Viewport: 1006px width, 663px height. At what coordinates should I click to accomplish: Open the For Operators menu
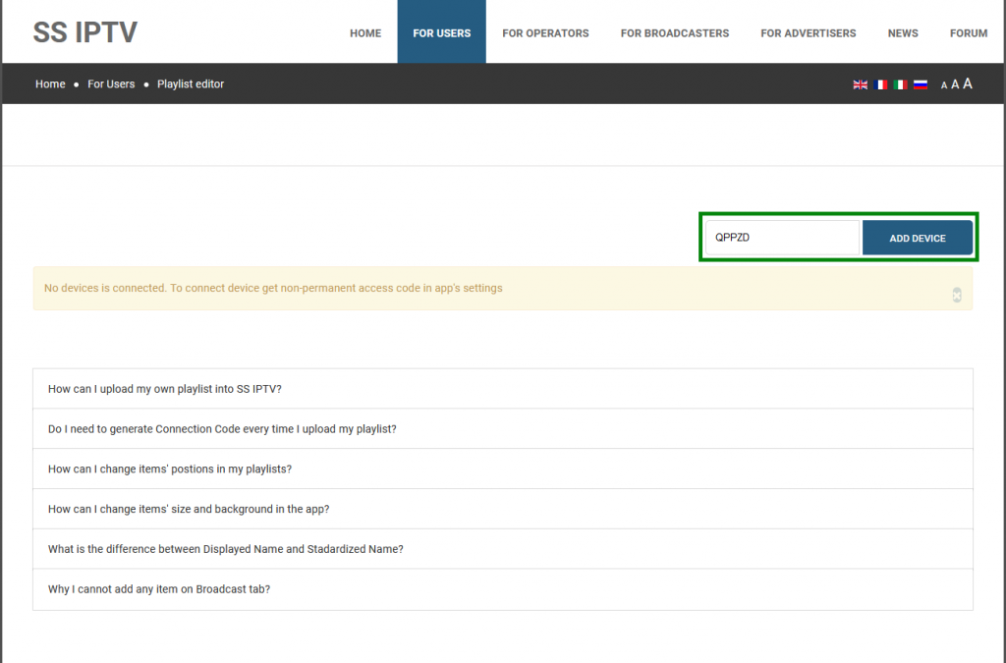click(x=545, y=32)
